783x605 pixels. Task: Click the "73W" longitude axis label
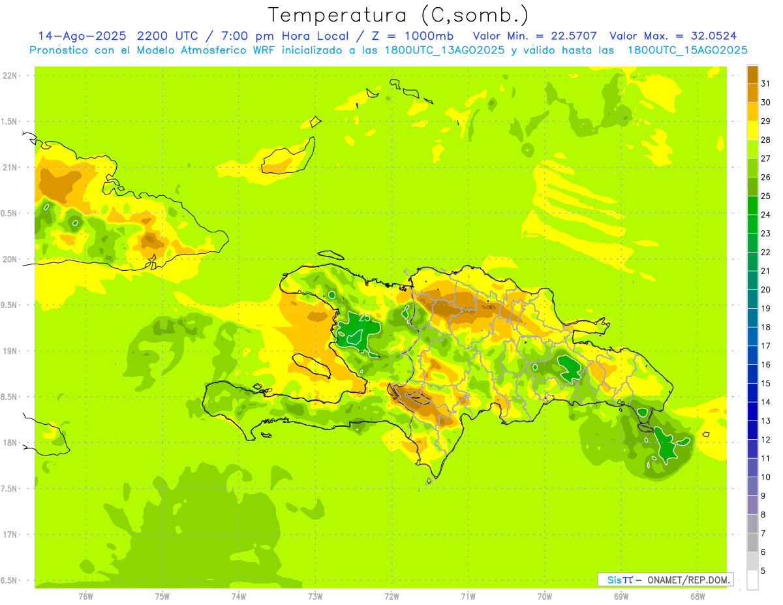coord(315,597)
